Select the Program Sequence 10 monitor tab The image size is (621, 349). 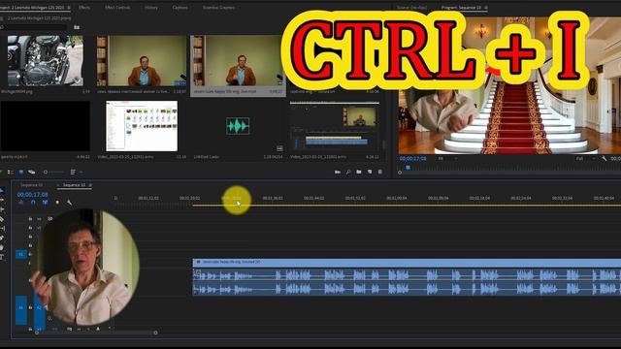pos(461,8)
